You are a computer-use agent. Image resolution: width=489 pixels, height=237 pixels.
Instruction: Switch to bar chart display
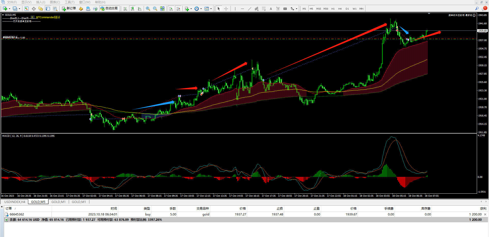pos(125,9)
